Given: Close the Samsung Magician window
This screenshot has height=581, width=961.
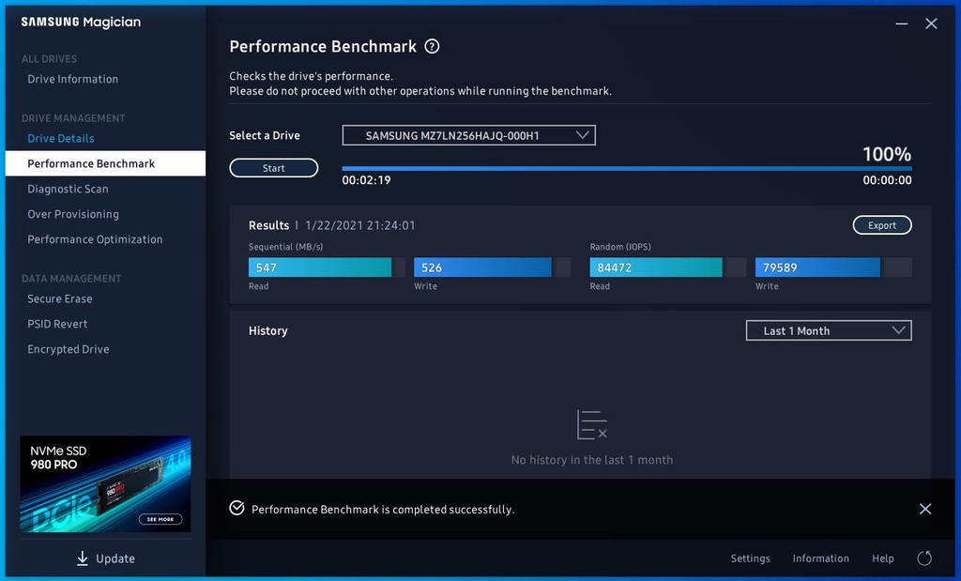Looking at the screenshot, I should 931,23.
